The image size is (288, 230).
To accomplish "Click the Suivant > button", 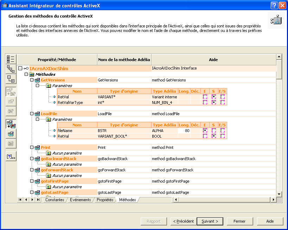I will point(210,221).
